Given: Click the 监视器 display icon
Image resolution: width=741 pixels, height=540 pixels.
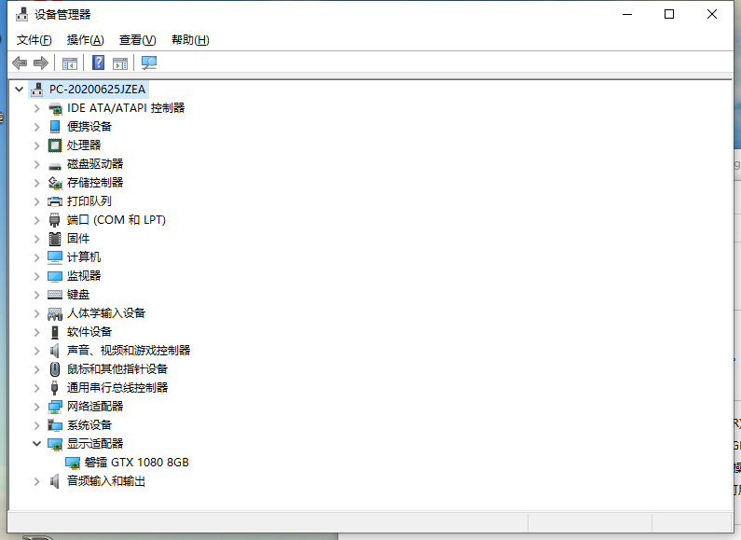Looking at the screenshot, I should (x=55, y=276).
